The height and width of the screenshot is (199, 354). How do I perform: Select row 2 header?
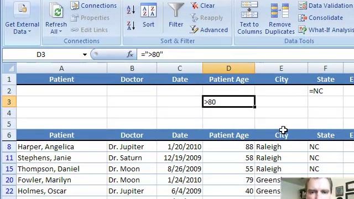click(9, 91)
